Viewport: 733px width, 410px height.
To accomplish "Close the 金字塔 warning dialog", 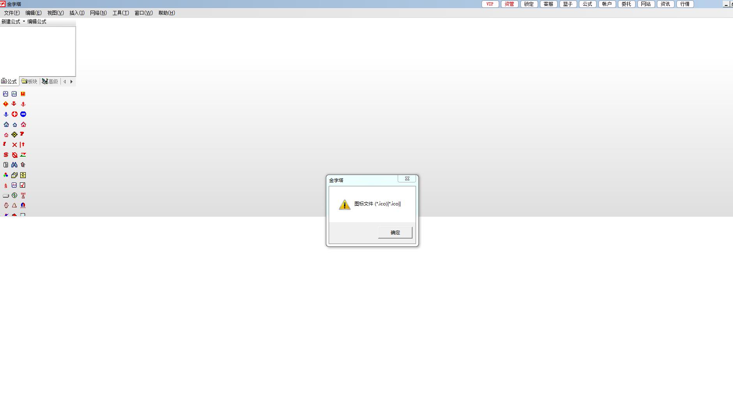I will pos(407,179).
